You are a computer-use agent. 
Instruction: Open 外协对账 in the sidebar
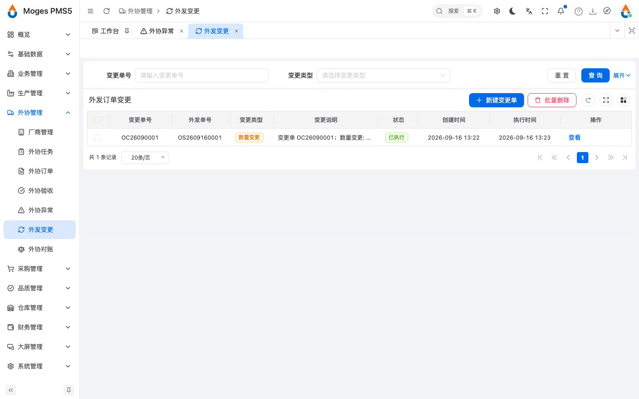tap(39, 249)
